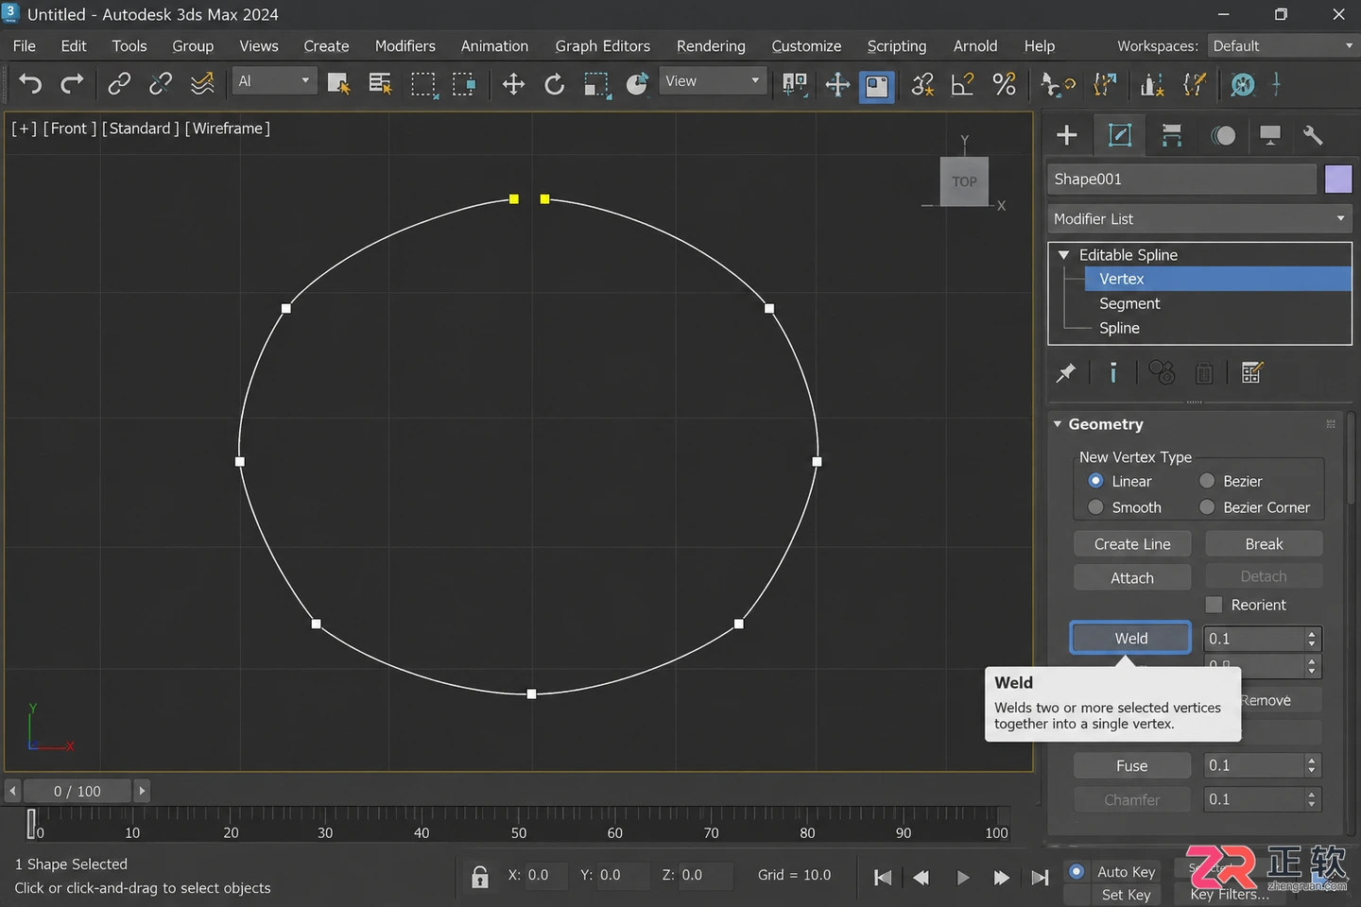Open the Workspaces Default dropdown
Screen dimensions: 1361x907
[1283, 46]
